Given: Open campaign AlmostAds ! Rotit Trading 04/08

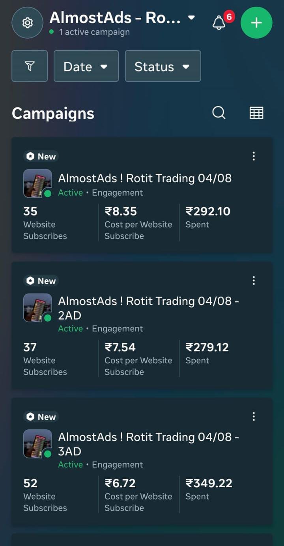Looking at the screenshot, I should (145, 178).
